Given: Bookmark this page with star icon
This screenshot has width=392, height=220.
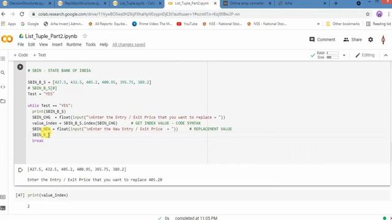Looking at the screenshot, I should pos(367,14).
